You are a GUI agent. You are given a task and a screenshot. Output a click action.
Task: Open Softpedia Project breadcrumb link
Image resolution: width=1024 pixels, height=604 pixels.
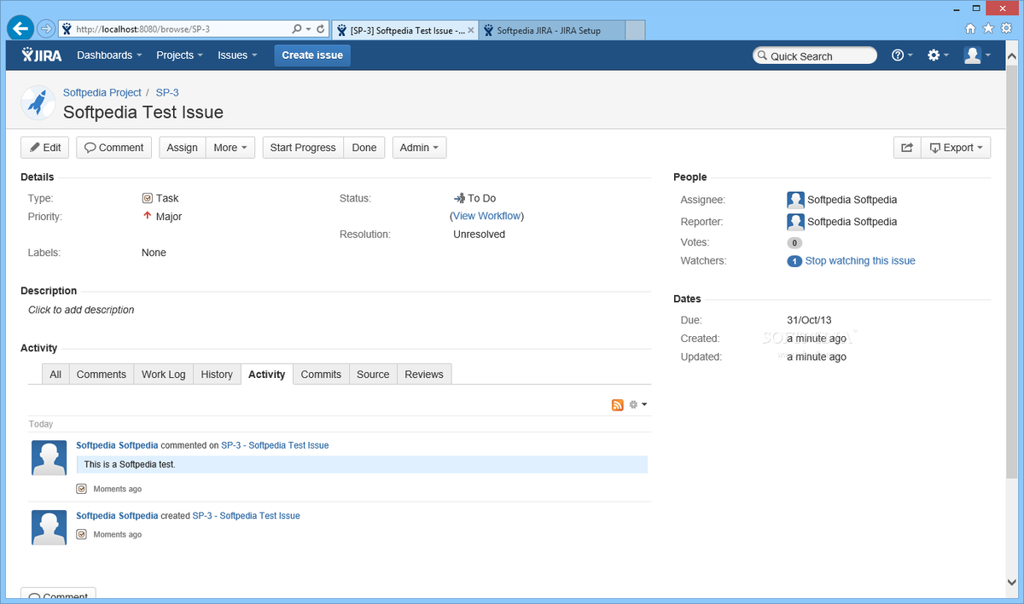point(102,92)
